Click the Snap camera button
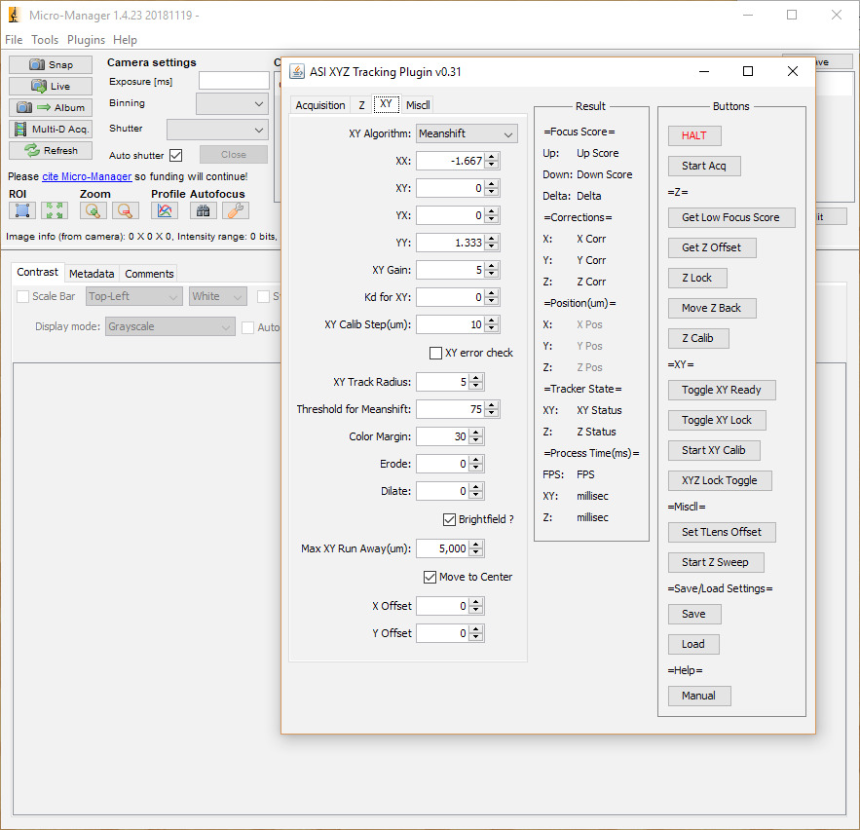This screenshot has width=860, height=830. point(51,64)
